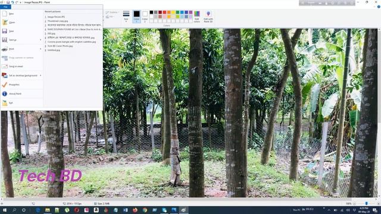Click zoom in plus button
Screen dimensions: 381x214
(378, 203)
